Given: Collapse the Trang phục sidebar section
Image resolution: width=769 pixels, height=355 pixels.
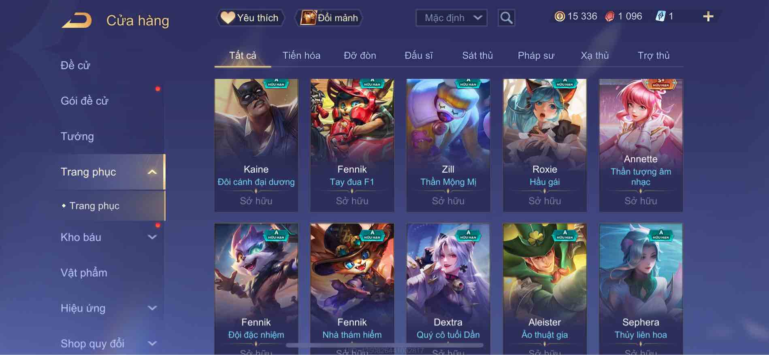Looking at the screenshot, I should [x=152, y=172].
